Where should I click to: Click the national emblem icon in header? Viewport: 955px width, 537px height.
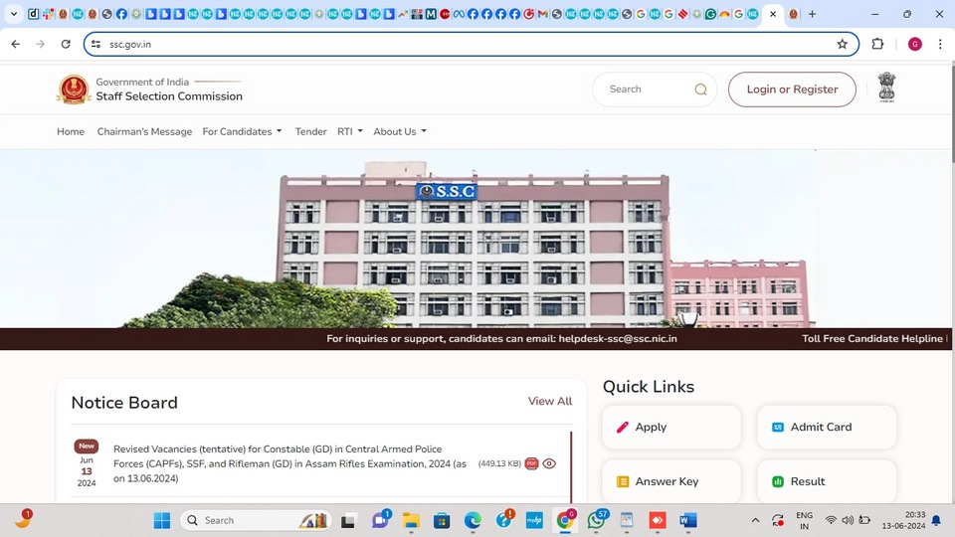click(886, 88)
